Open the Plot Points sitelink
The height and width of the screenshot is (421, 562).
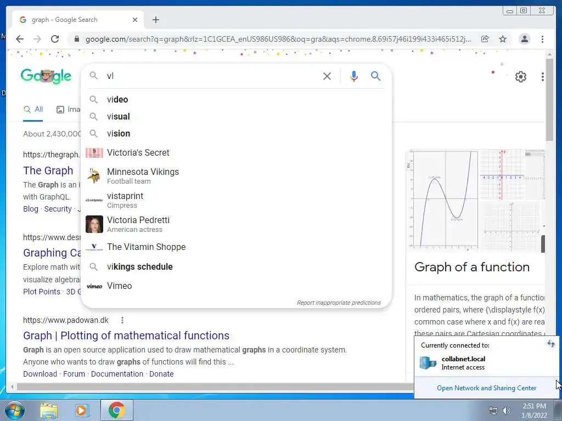42,292
